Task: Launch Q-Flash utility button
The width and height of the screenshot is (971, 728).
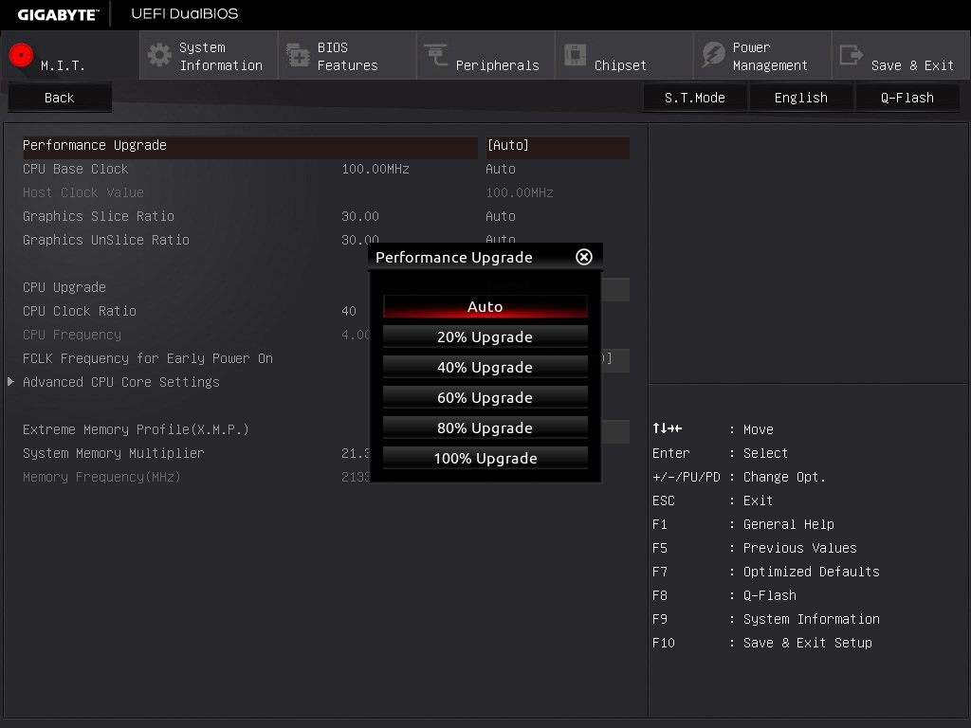Action: click(907, 98)
